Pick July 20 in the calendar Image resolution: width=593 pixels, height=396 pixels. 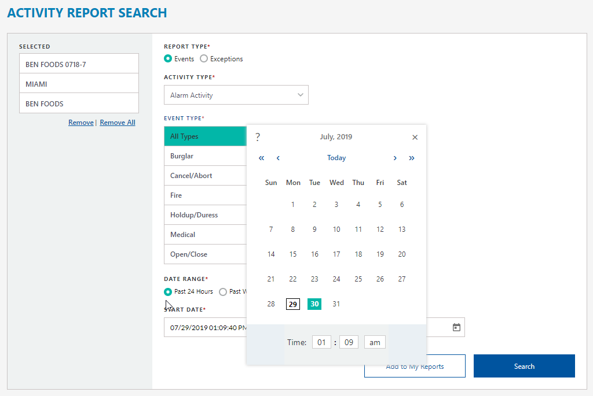coord(402,254)
